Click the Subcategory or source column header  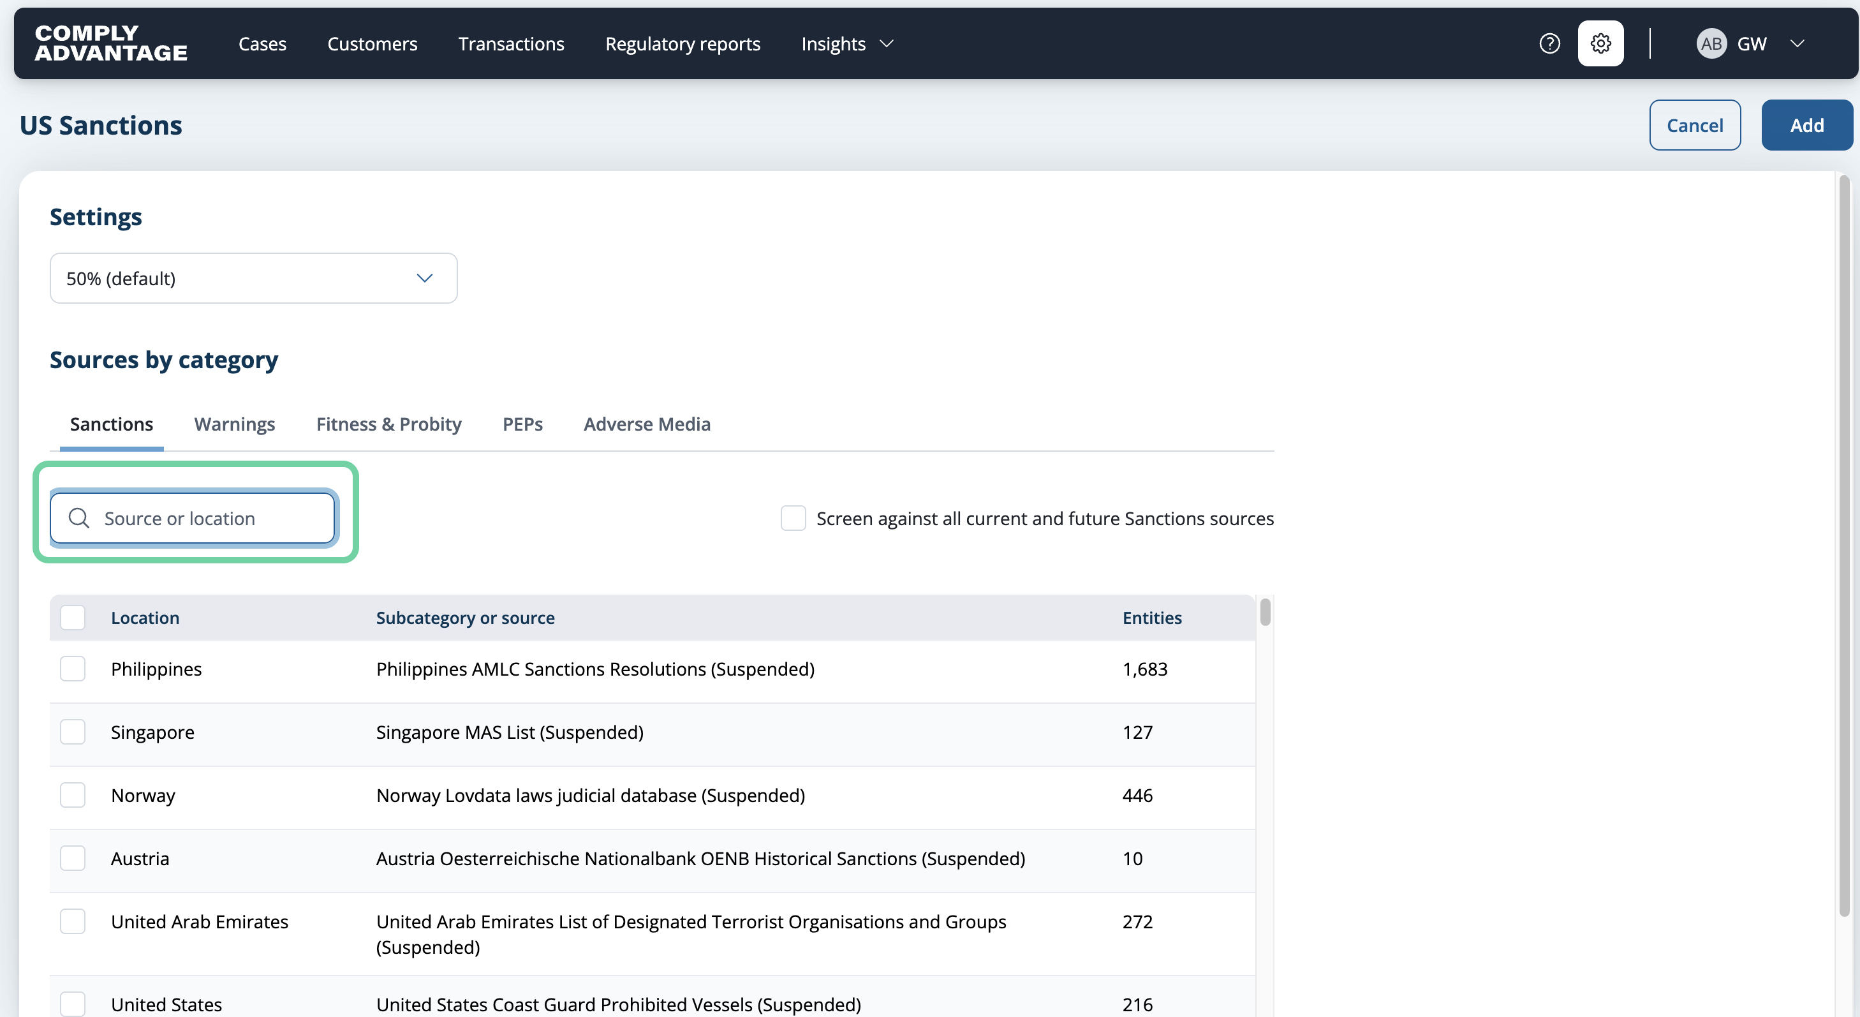[x=466, y=618]
